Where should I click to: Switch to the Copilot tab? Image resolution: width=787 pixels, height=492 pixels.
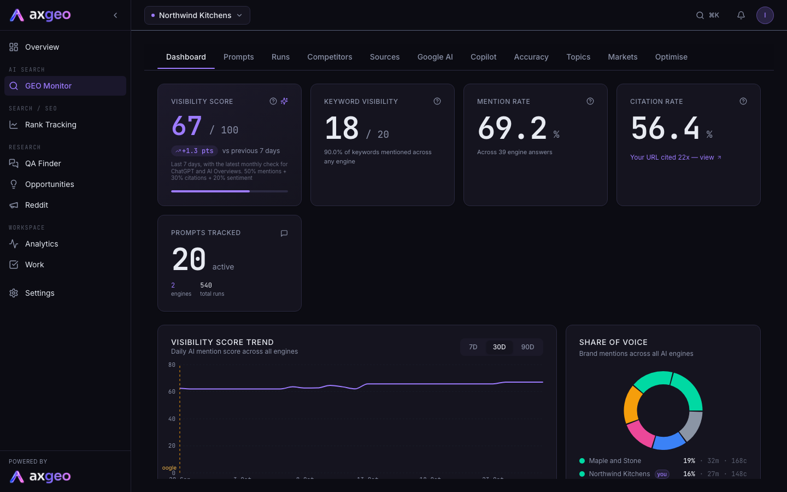484,57
